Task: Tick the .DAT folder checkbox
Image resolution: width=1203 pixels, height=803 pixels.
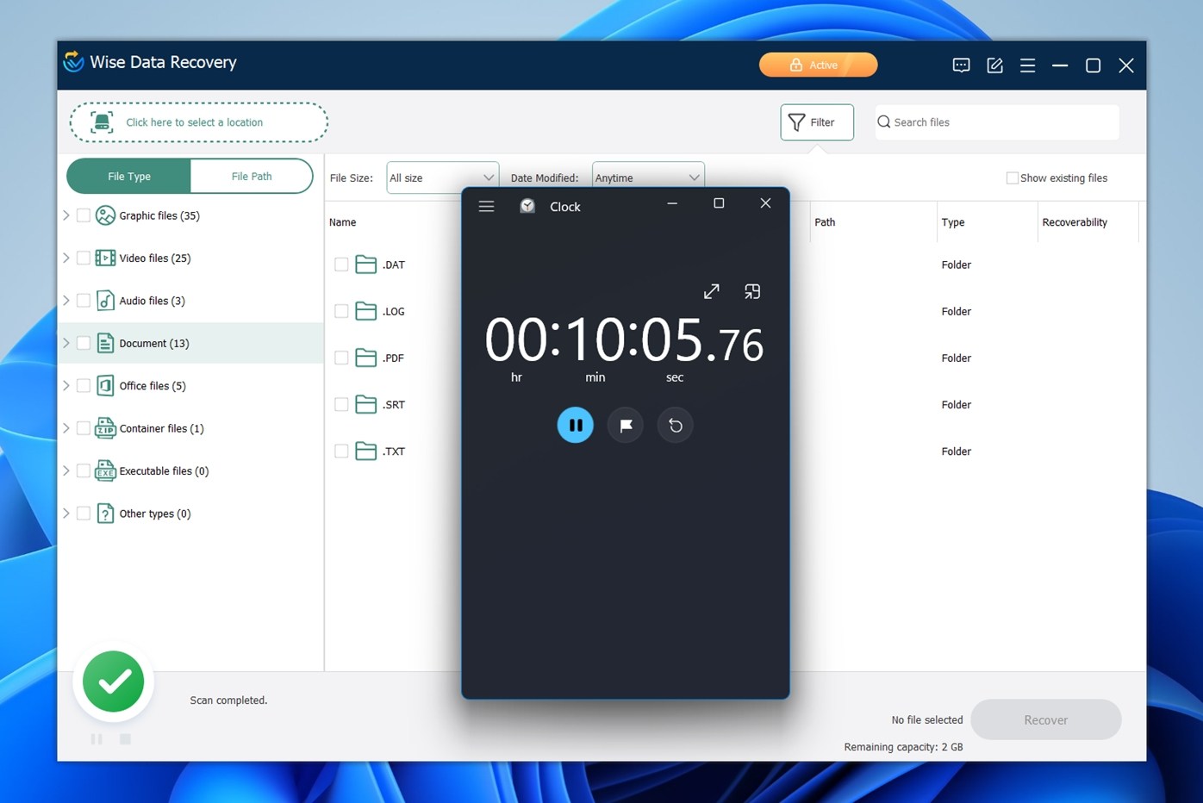Action: tap(341, 265)
